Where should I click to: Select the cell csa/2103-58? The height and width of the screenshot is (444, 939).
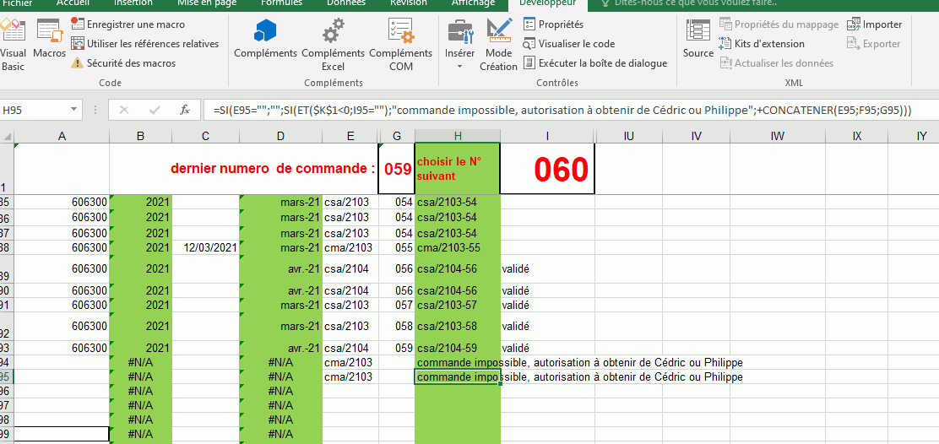coord(458,327)
